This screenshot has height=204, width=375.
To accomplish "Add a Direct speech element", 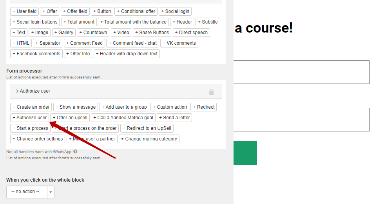I will pos(191,32).
